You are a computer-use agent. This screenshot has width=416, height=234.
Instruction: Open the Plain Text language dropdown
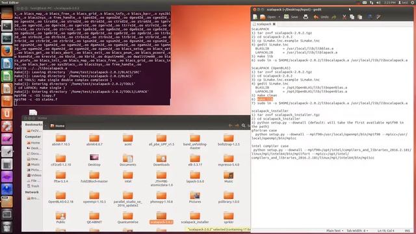click(335, 231)
